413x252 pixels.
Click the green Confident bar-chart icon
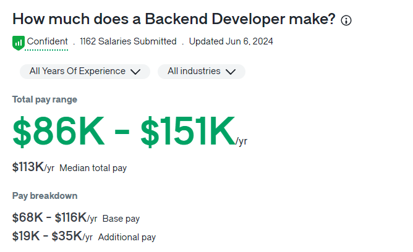click(18, 43)
